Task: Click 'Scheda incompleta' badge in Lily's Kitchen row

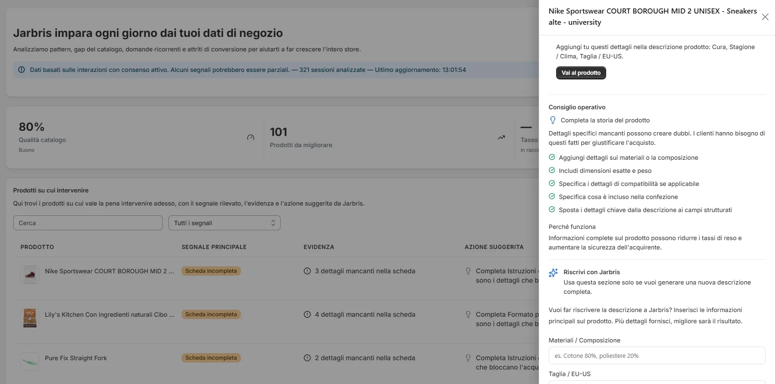Action: pyautogui.click(x=211, y=314)
